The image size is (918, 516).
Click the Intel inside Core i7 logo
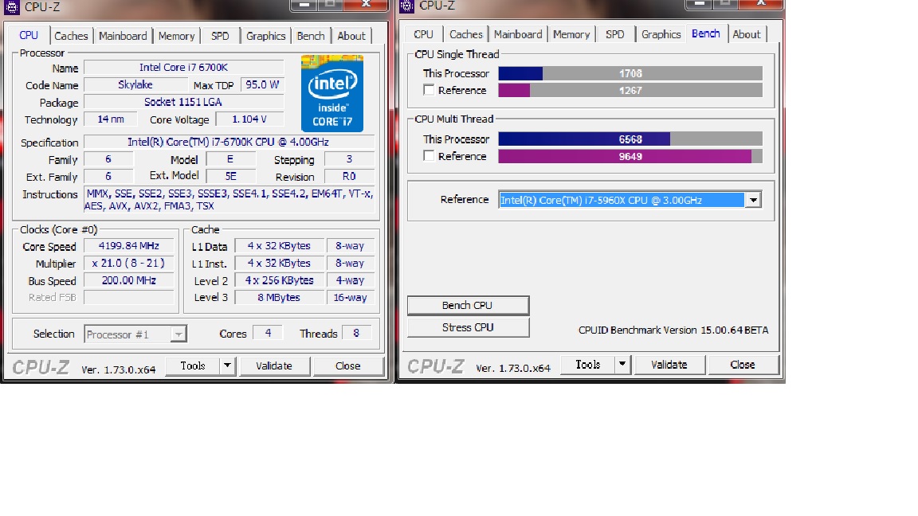(x=332, y=94)
